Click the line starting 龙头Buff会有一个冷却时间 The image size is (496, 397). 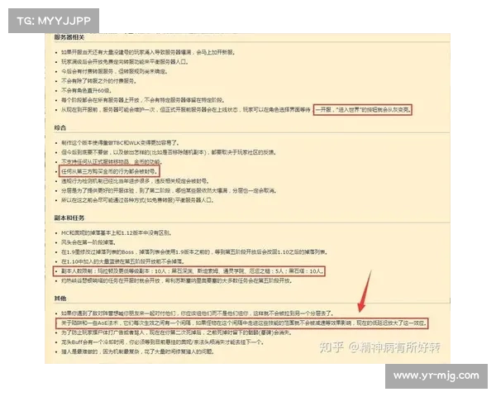[x=163, y=342]
